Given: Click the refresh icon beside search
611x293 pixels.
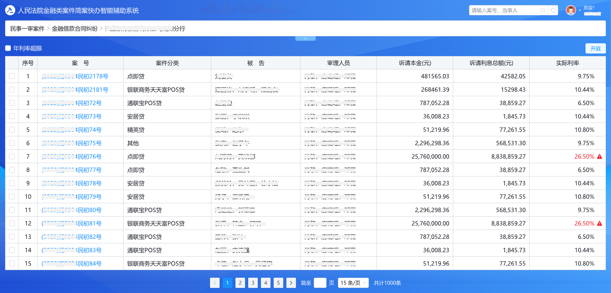Looking at the screenshot, I should coord(553,10).
